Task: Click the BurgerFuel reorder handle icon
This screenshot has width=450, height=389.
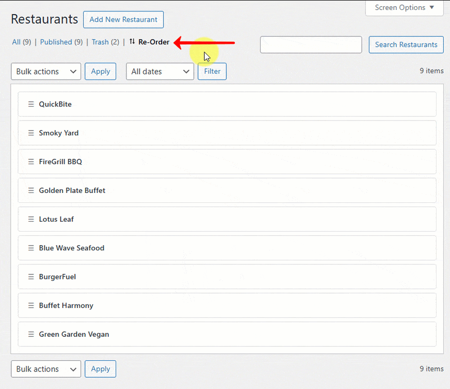Action: [31, 277]
